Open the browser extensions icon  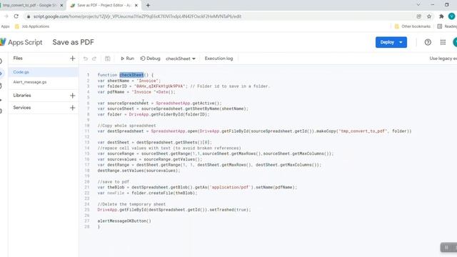click(441, 16)
